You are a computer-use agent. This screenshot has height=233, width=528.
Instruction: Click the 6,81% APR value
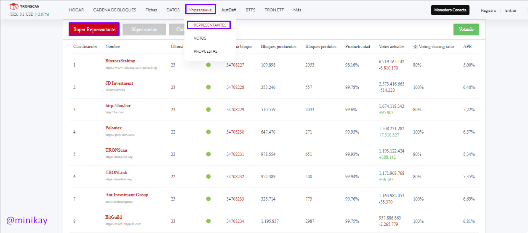[x=469, y=222]
